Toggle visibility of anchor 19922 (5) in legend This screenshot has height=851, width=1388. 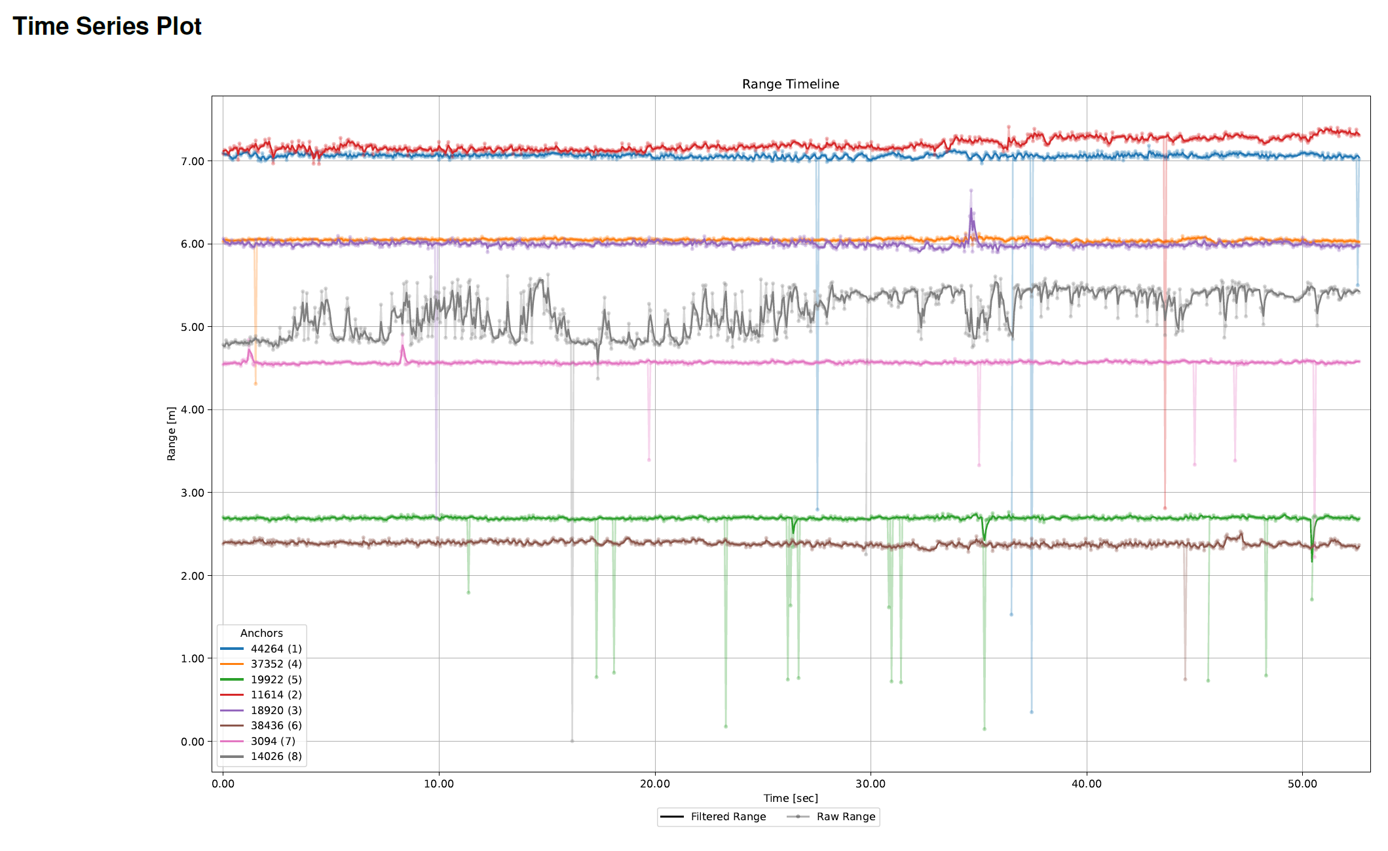pos(276,679)
